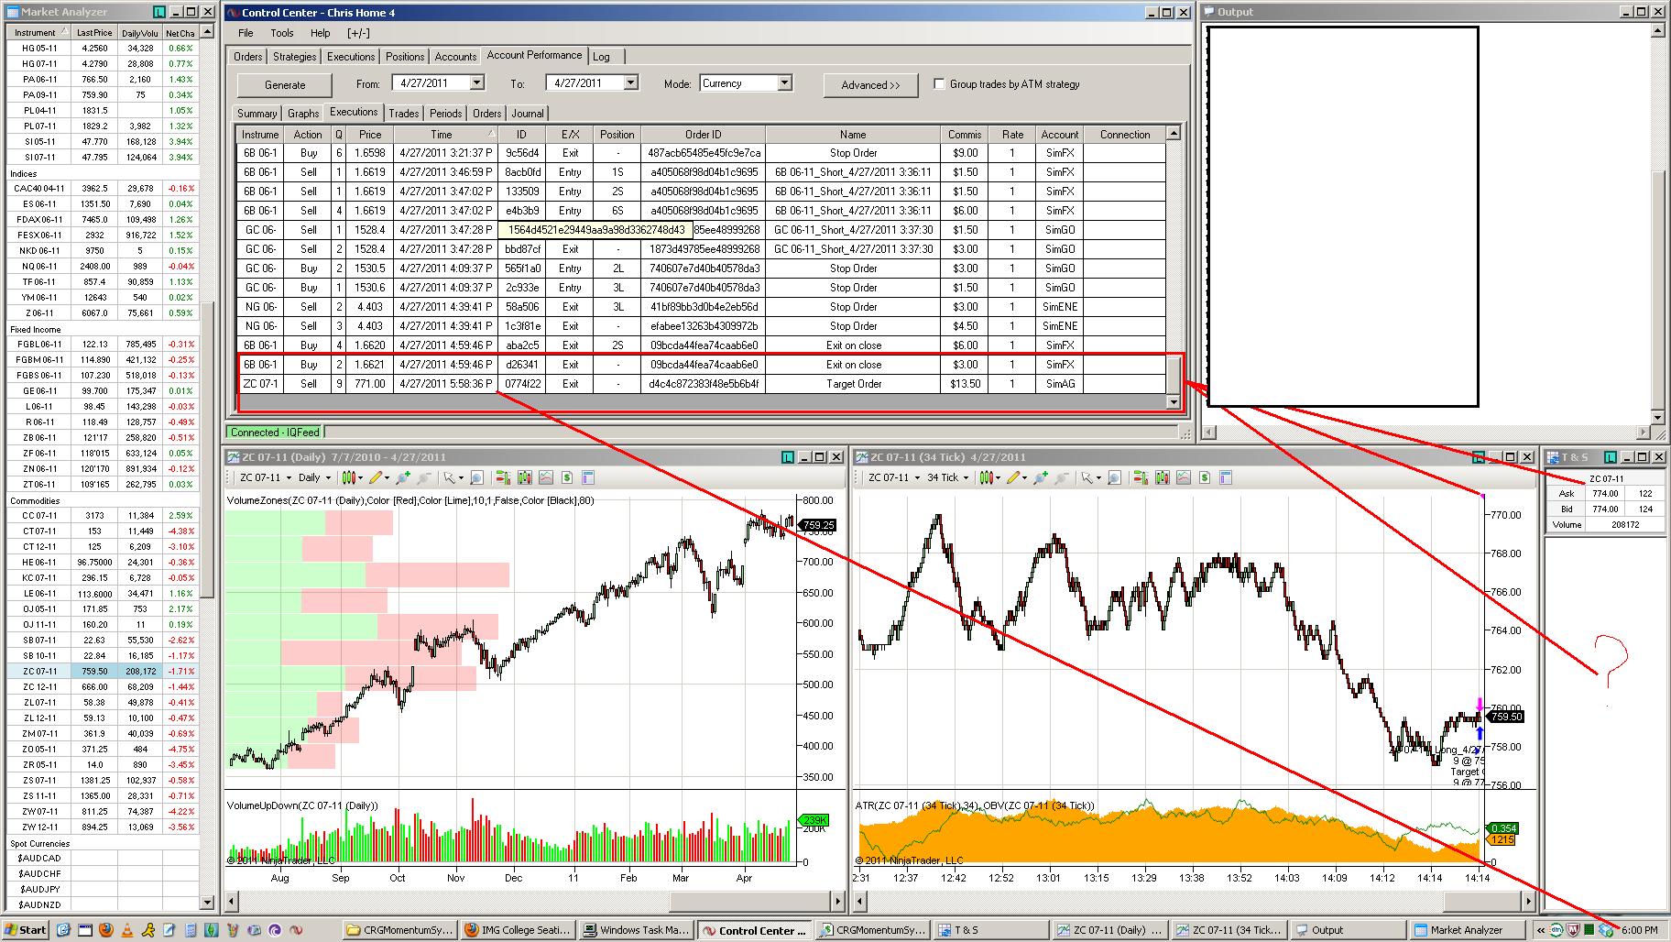
Task: Switch to Windows Task Manager in taskbar
Action: click(x=638, y=930)
